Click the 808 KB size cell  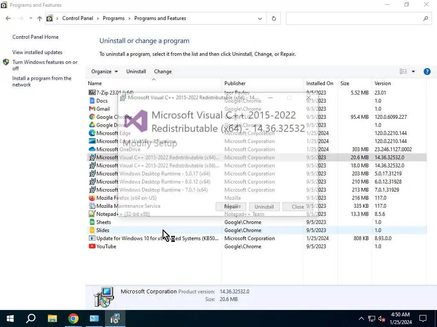click(x=361, y=238)
